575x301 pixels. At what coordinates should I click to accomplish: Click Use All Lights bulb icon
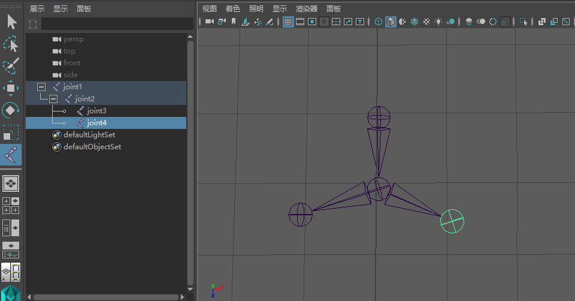tap(438, 22)
